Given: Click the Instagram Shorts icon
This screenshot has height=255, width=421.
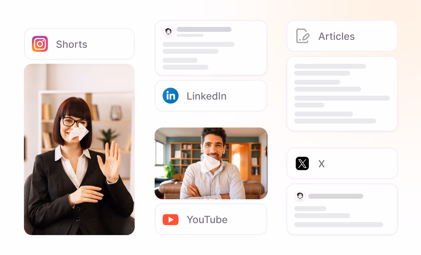Looking at the screenshot, I should point(40,43).
